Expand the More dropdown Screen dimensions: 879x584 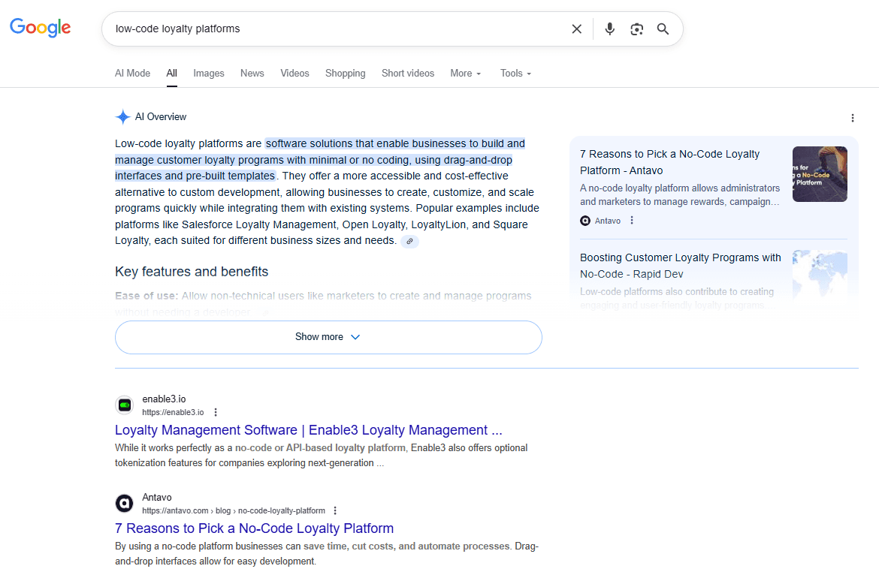click(466, 74)
